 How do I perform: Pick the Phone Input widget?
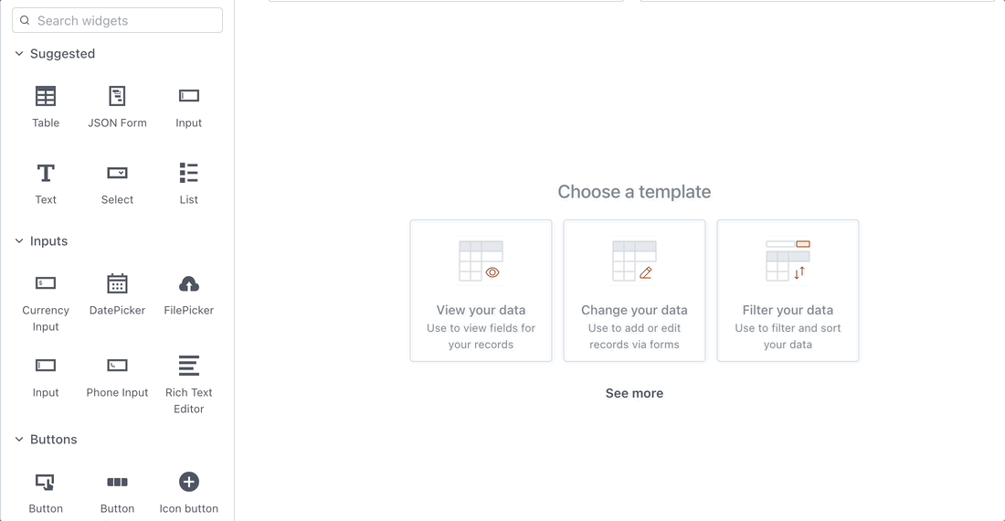coord(117,366)
